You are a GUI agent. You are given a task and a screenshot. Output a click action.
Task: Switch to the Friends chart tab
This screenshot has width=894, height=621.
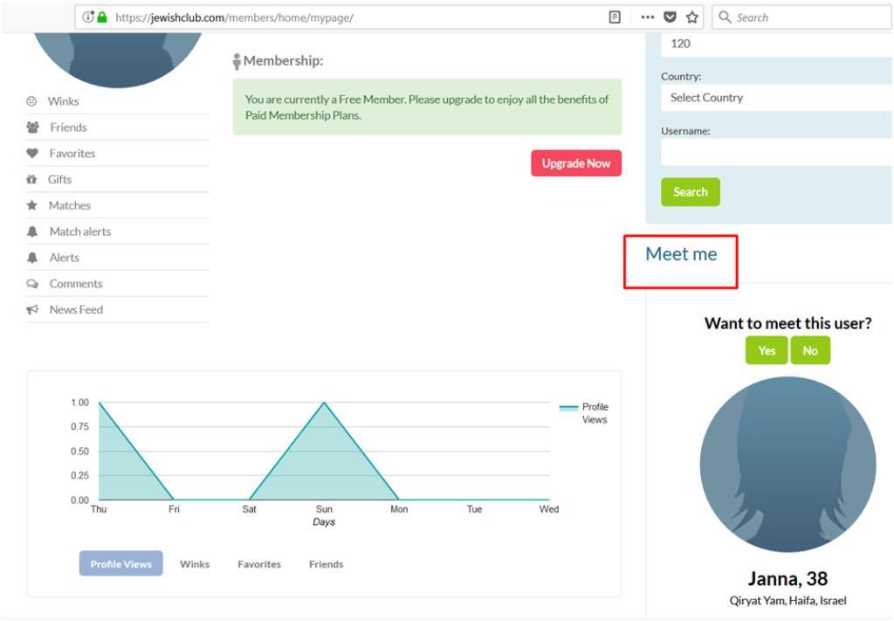pyautogui.click(x=327, y=564)
